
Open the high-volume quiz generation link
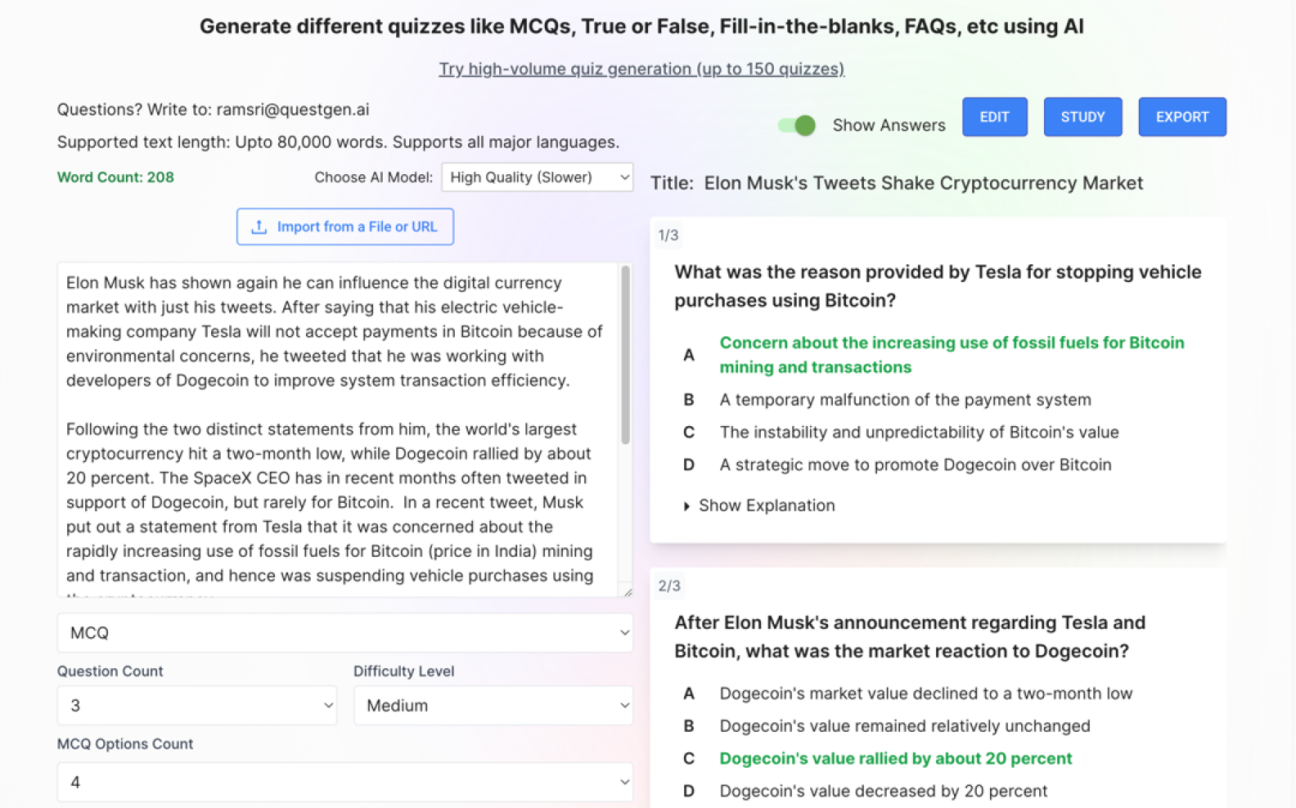tap(641, 69)
